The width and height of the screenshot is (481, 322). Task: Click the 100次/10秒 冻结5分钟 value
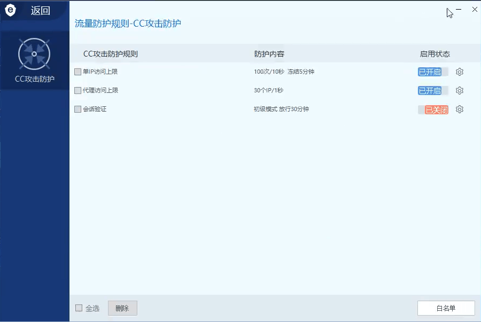click(x=284, y=72)
